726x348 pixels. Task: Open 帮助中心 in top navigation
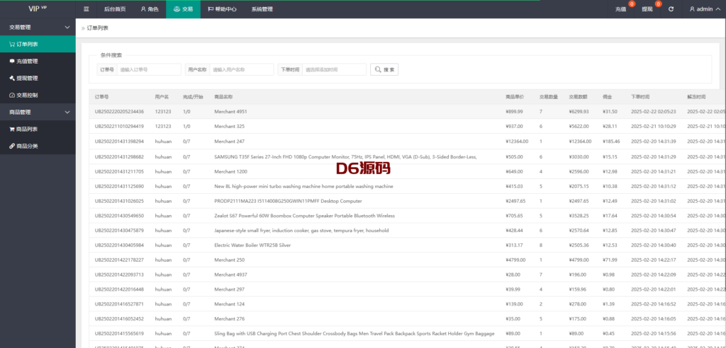tap(222, 8)
